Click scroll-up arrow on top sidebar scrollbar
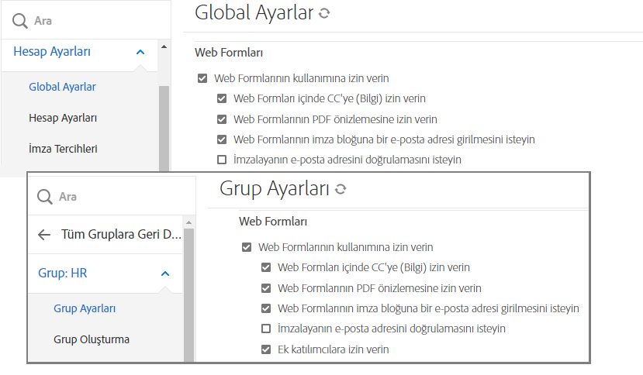643x375 pixels. coord(164,46)
